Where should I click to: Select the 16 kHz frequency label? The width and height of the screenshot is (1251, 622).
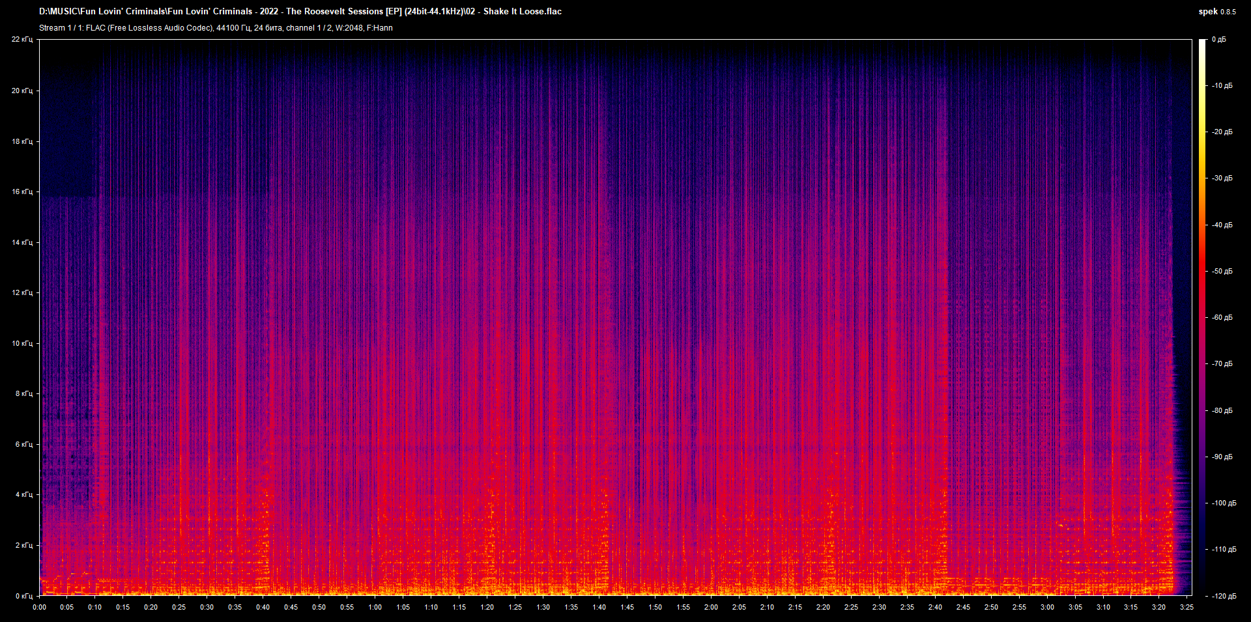[x=22, y=191]
